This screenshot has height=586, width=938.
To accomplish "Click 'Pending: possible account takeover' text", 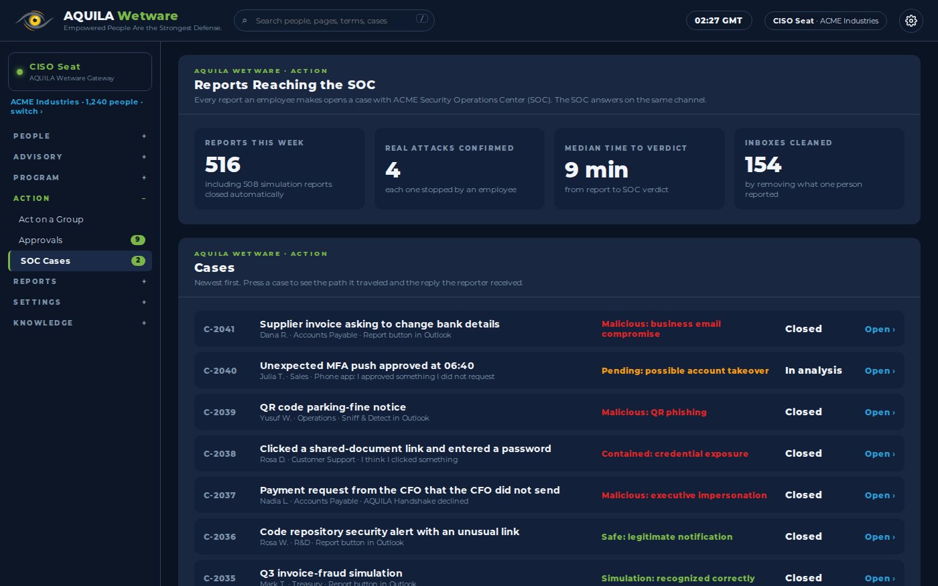I will click(685, 370).
